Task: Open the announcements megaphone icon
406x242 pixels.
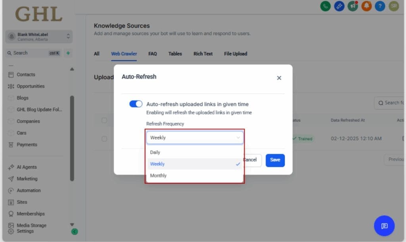Action: coord(352,6)
